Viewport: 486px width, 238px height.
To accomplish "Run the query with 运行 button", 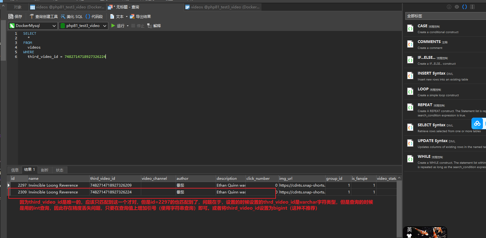I will pos(118,26).
